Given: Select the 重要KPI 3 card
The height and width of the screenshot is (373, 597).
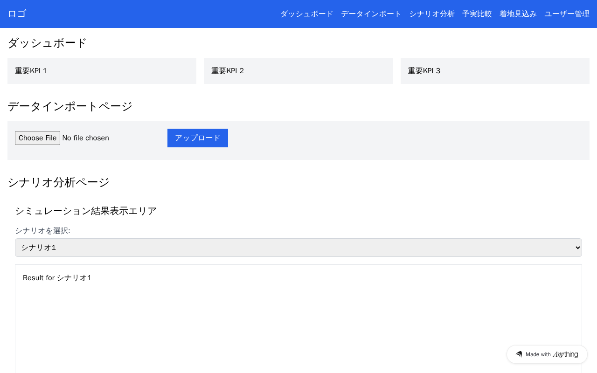Looking at the screenshot, I should point(495,71).
